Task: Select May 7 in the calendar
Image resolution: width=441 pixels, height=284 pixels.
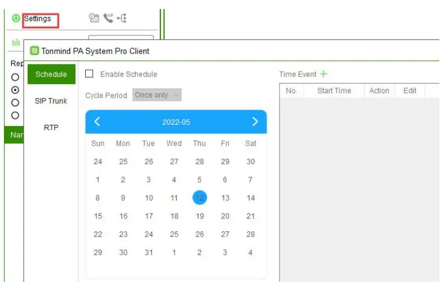Action: coord(250,180)
